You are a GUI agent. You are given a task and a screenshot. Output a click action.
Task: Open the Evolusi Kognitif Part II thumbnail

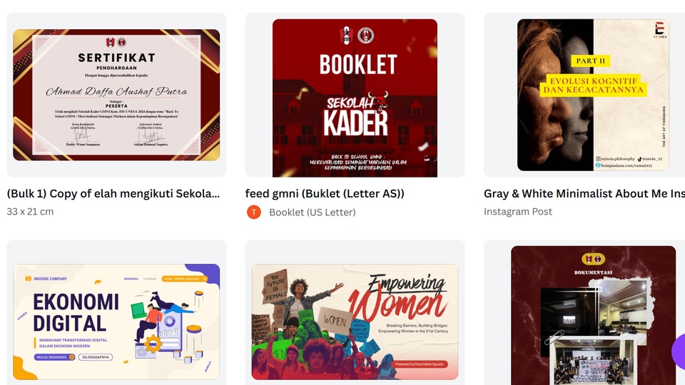click(593, 95)
